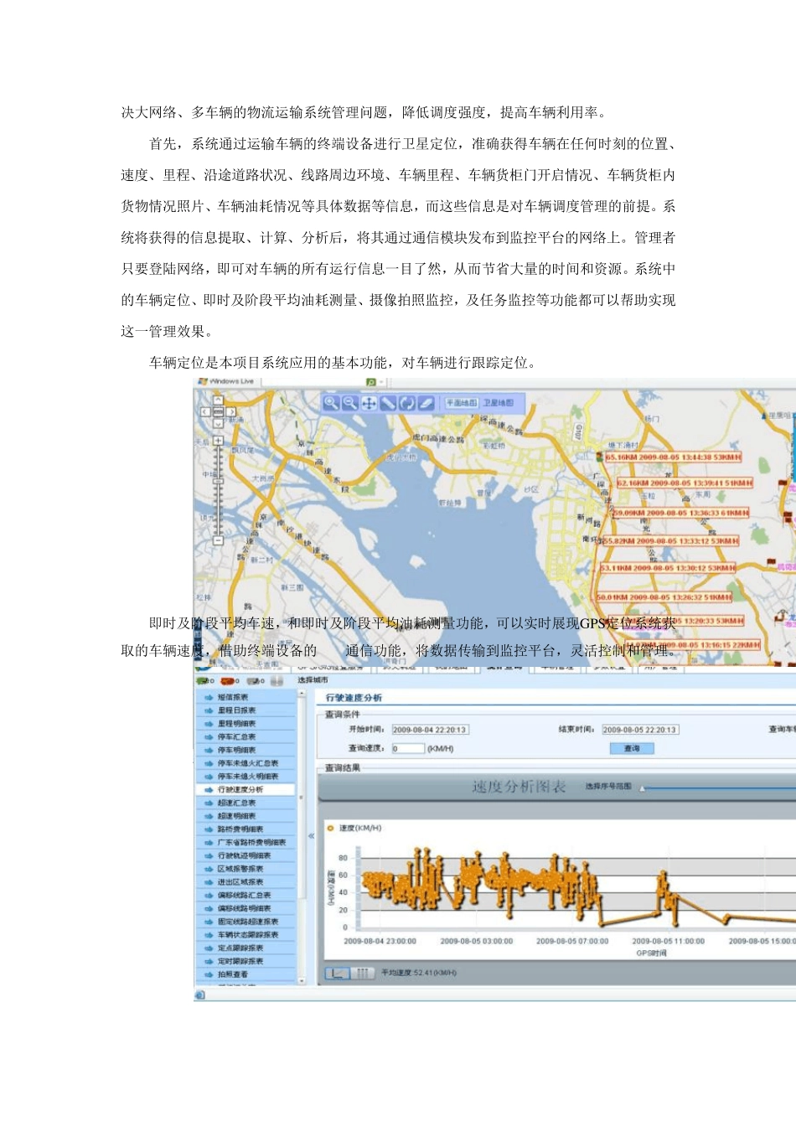Collapse the report sidebar with « arrow

(311, 835)
